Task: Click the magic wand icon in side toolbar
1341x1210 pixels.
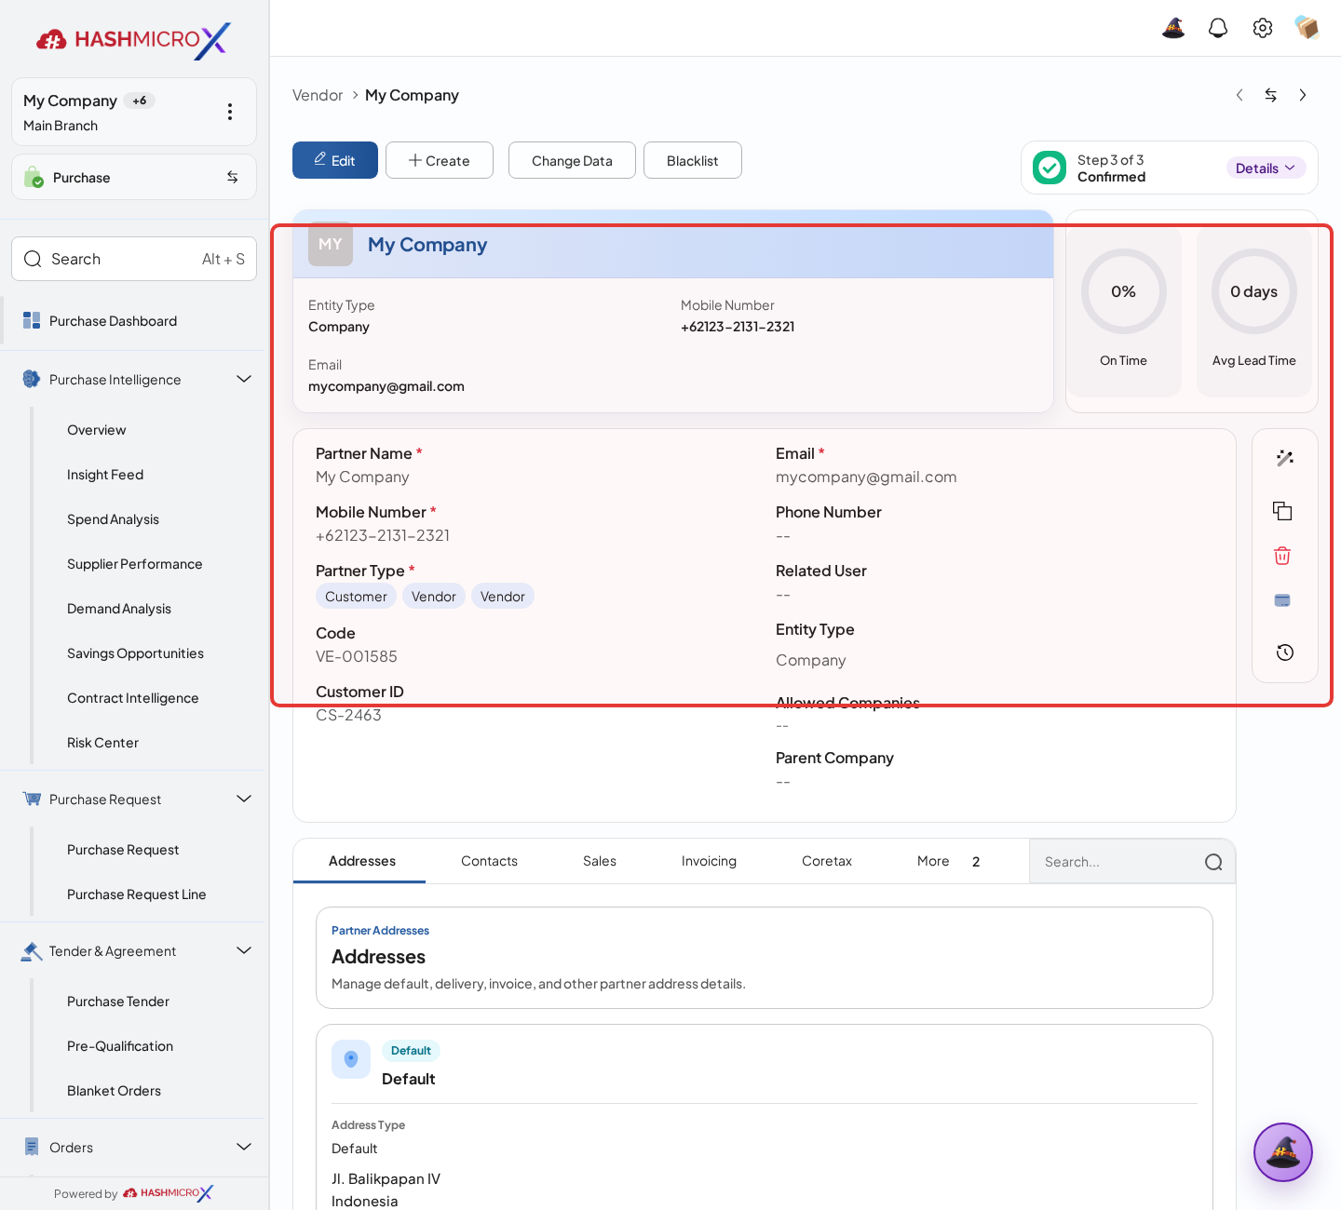Action: [1285, 458]
